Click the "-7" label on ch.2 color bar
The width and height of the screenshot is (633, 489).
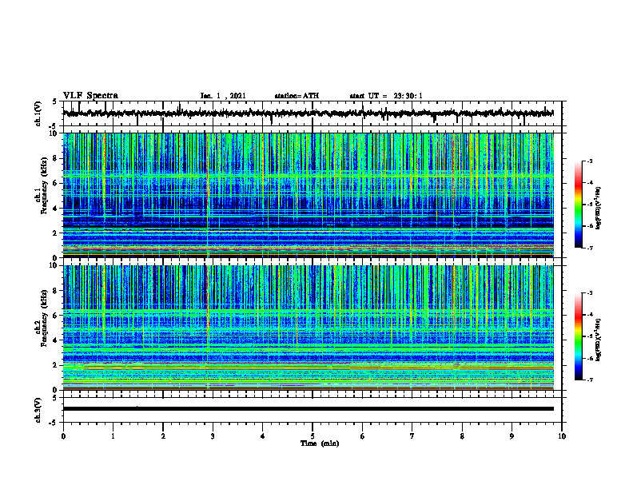(590, 380)
